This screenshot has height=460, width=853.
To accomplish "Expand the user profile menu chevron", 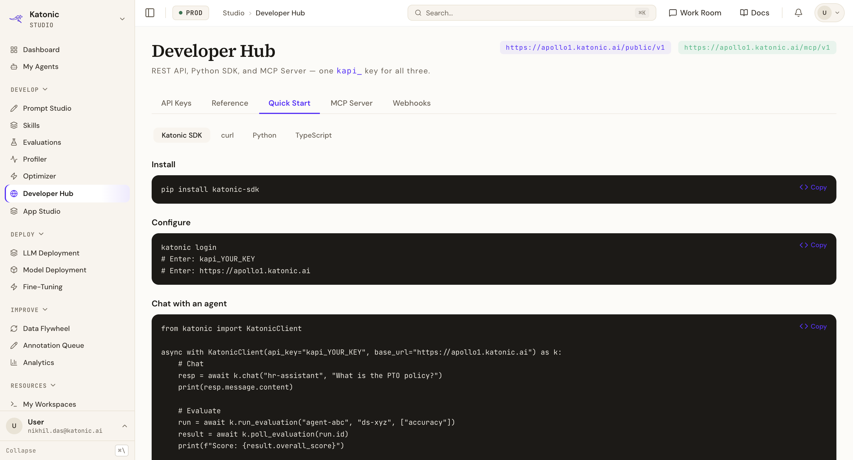I will (x=125, y=426).
